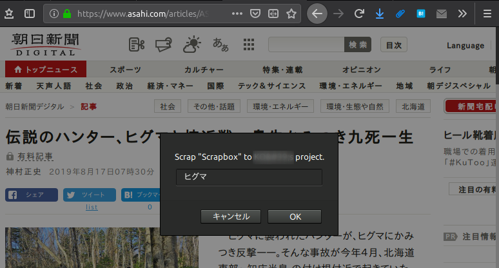
Task: Share article via Facebook シェア button
Action: [x=32, y=195]
